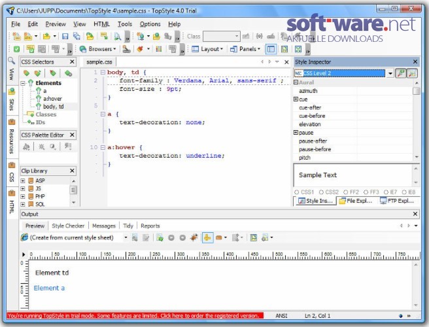Open the Options menu

pos(150,24)
